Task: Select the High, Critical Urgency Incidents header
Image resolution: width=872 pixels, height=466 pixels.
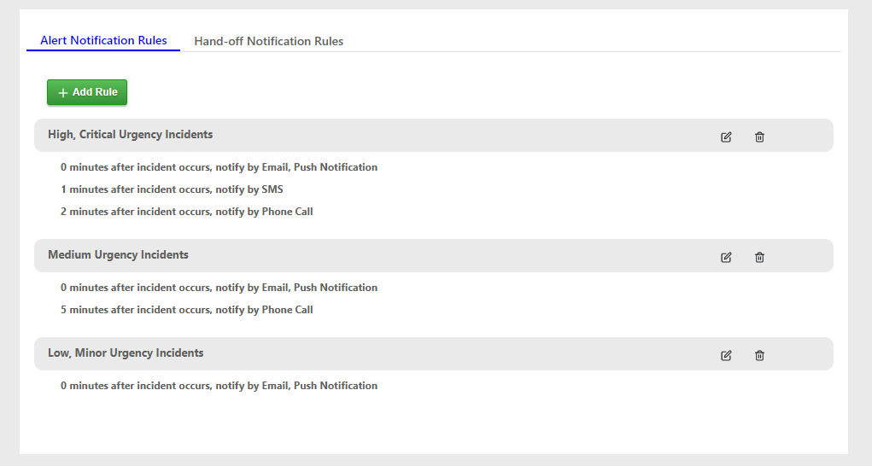Action: 130,134
